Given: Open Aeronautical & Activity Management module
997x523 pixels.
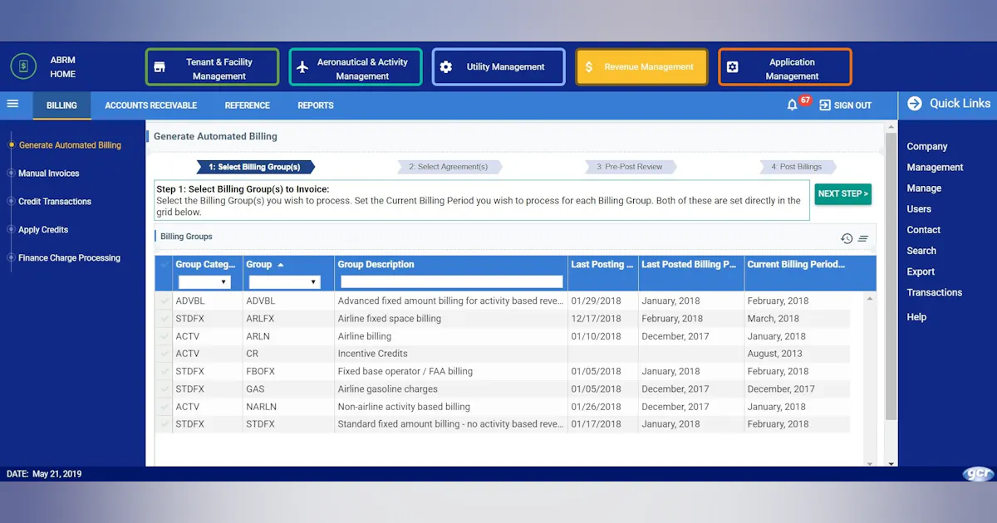Looking at the screenshot, I should (x=356, y=67).
